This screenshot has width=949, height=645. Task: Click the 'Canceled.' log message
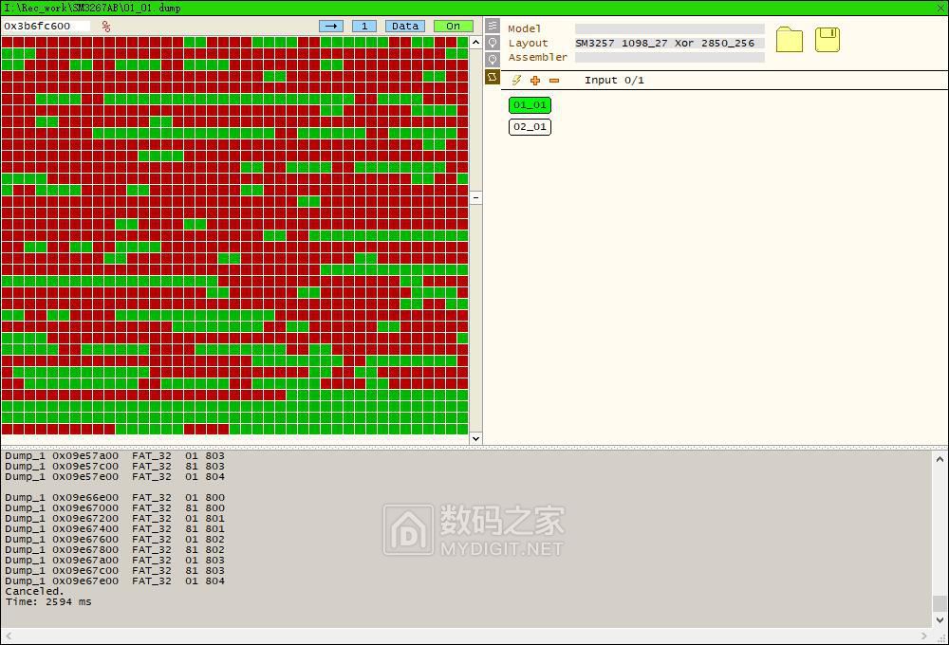34,591
